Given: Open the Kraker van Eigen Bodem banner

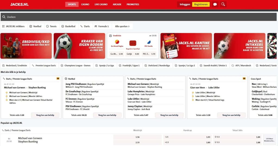Looking at the screenshot, I should click(80, 46).
